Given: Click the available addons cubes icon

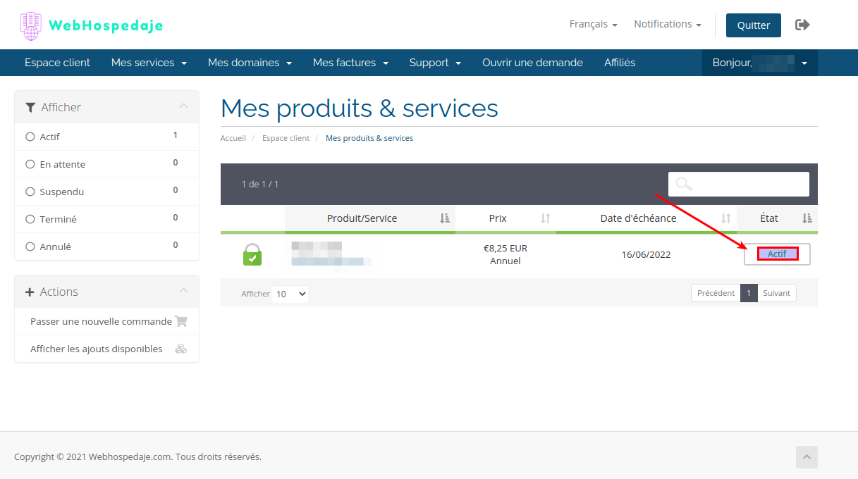Looking at the screenshot, I should click(x=181, y=349).
